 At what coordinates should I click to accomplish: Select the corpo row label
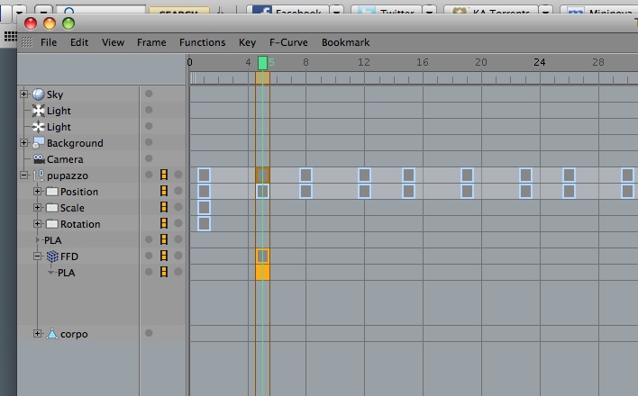pyautogui.click(x=74, y=334)
